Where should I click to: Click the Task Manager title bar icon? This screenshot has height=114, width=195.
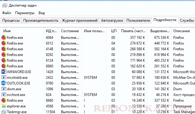[5, 6]
